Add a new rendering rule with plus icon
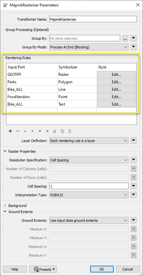This screenshot has width=143, height=276. (x=10, y=131)
